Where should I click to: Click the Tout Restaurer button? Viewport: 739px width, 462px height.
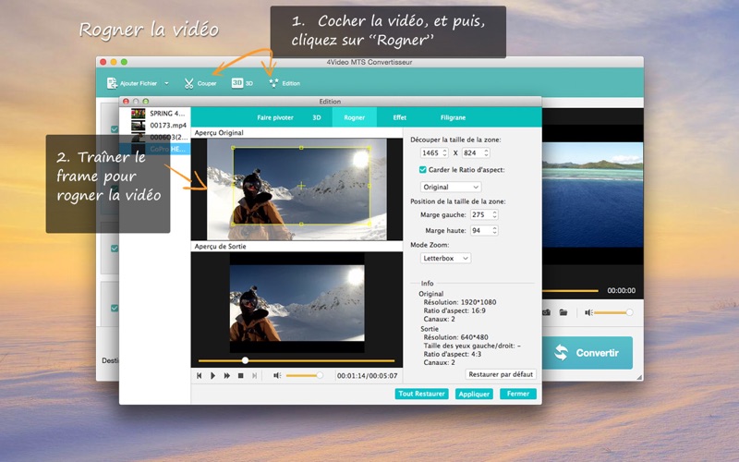point(421,394)
